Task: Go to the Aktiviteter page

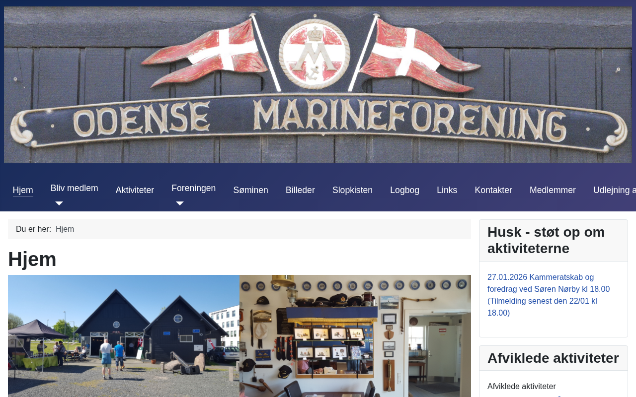Action: pos(135,190)
